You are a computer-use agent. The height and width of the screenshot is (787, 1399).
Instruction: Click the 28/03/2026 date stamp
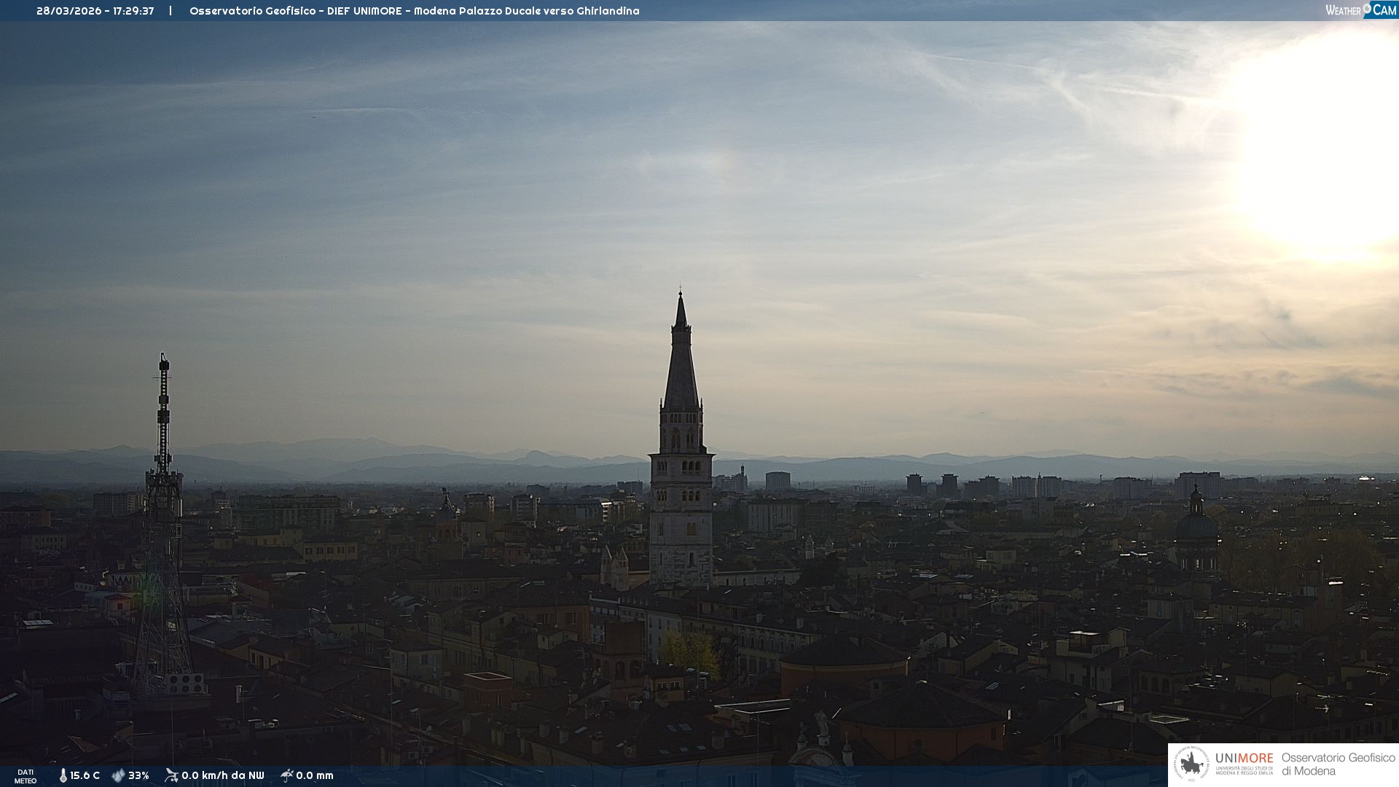point(69,11)
